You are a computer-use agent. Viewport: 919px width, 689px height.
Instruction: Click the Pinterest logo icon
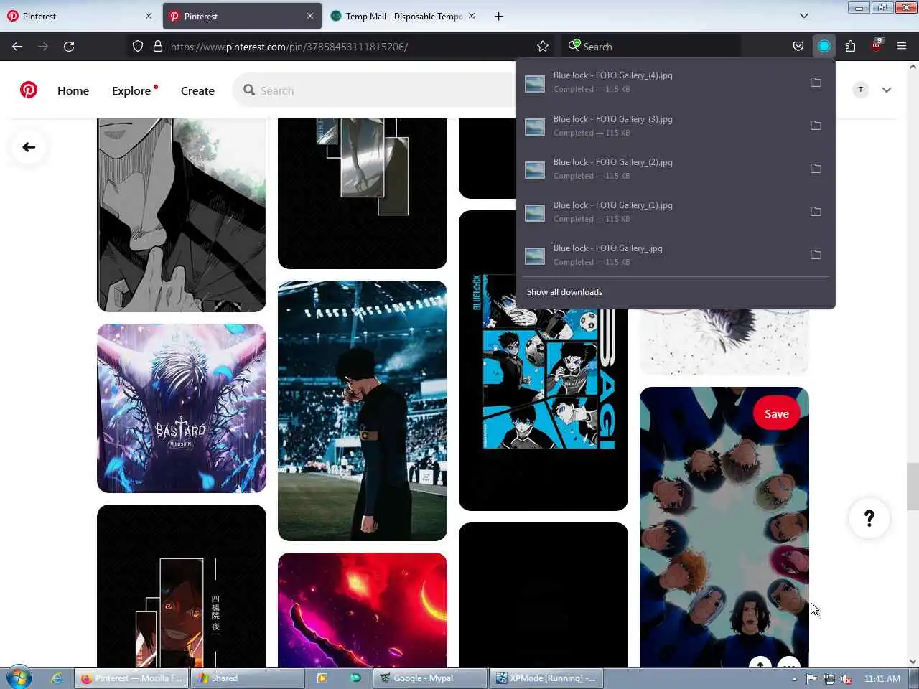point(29,90)
